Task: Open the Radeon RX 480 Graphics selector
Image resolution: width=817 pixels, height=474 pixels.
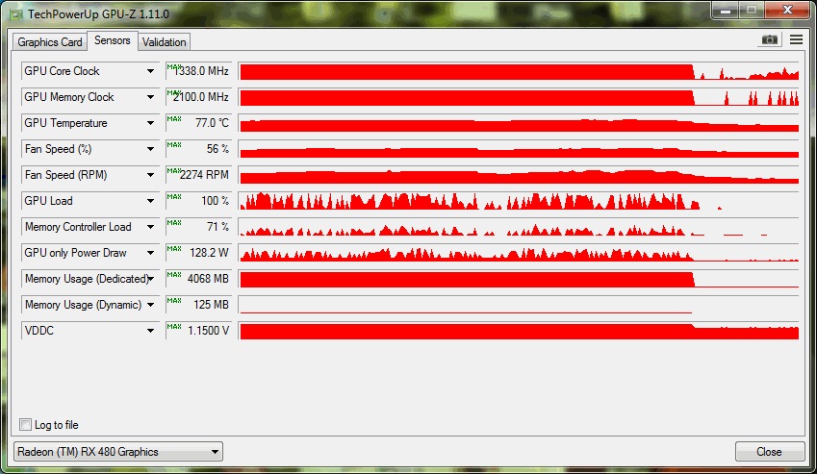Action: point(118,452)
